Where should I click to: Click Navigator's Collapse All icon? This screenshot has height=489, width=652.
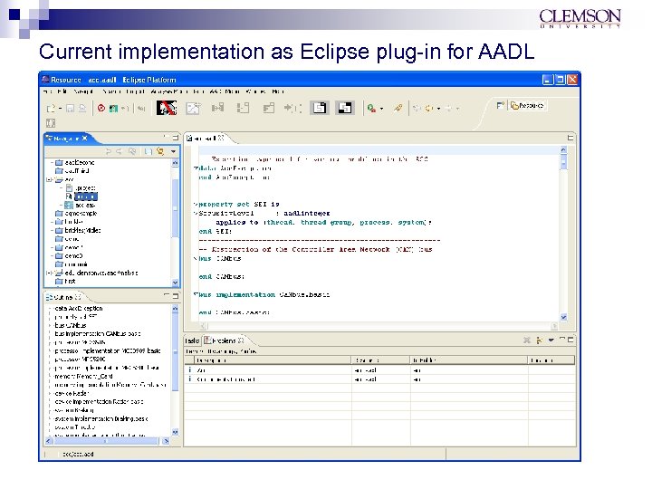pyautogui.click(x=148, y=151)
